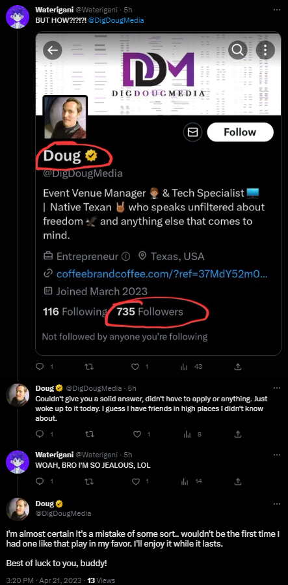Image resolution: width=288 pixels, height=585 pixels.
Task: Click the Follow button in profile screenshot
Action: 240,132
